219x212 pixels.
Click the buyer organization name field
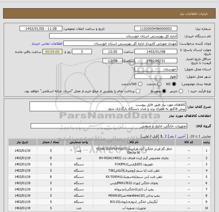click(113, 36)
